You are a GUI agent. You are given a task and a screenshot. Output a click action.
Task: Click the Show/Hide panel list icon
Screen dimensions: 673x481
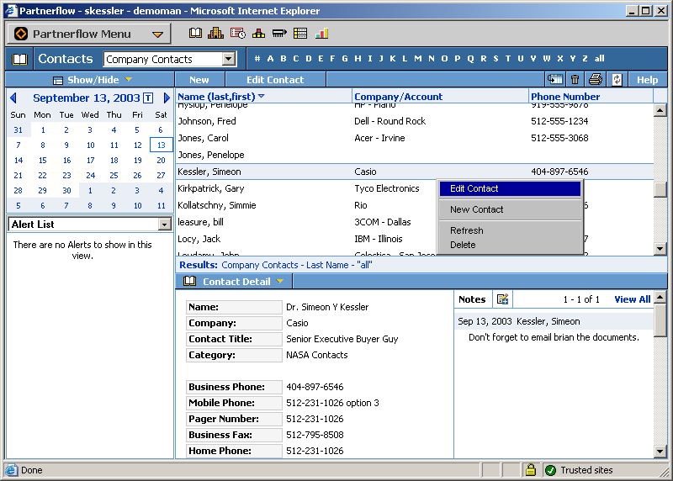coord(58,80)
